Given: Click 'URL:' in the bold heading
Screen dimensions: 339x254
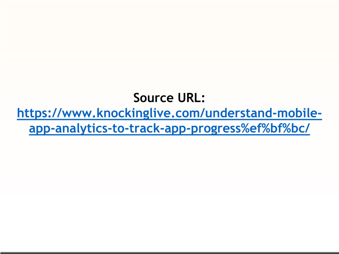Looking at the screenshot, I should [x=191, y=98].
